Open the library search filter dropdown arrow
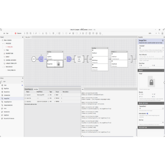 pos(22,81)
